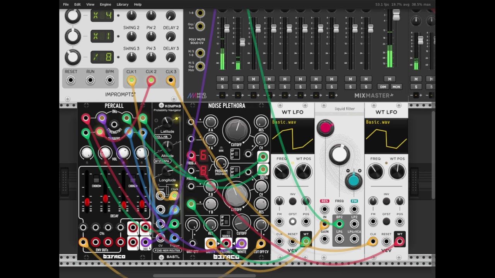Viewport: 495px width, 278px height.
Task: Click the CLK 1 output jack
Action: click(x=131, y=80)
